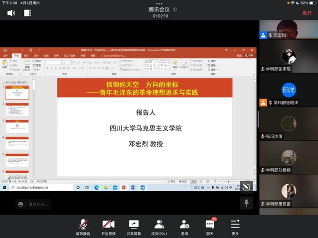Toggle the pin icon on the shared screen
The image size is (318, 238).
coord(246,202)
